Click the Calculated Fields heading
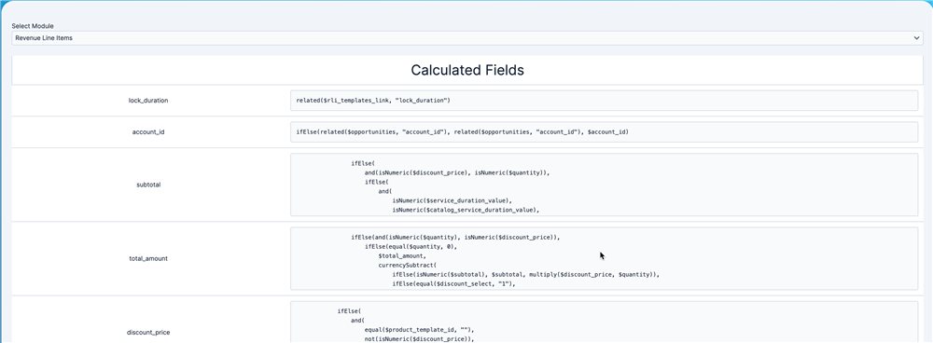933x343 pixels. [467, 70]
